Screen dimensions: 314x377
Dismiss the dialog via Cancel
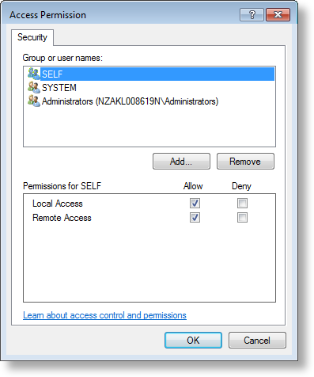click(x=257, y=340)
